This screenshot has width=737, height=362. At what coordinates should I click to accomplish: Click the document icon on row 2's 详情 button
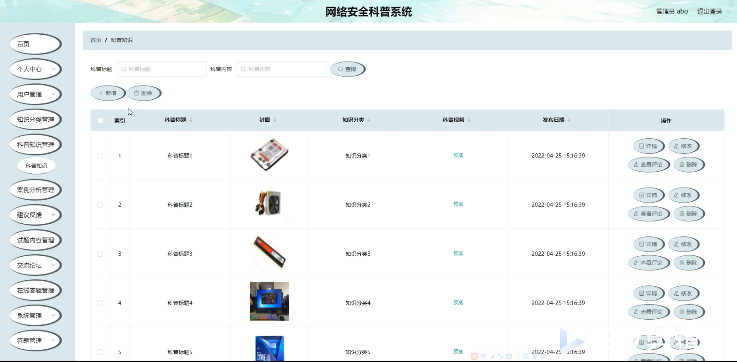coord(641,195)
